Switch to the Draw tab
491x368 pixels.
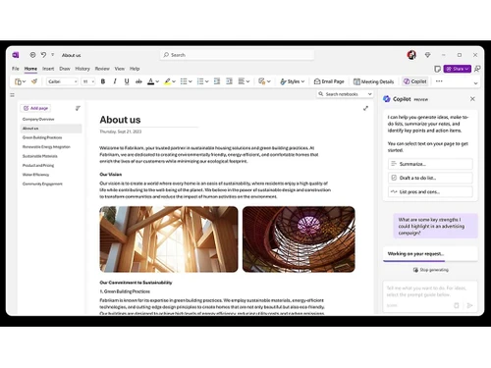(65, 69)
